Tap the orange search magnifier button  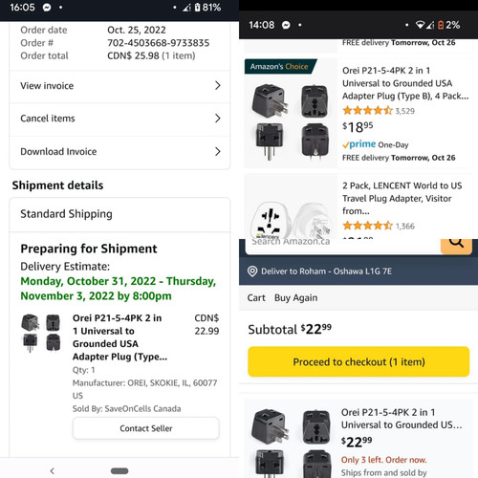pyautogui.click(x=456, y=246)
